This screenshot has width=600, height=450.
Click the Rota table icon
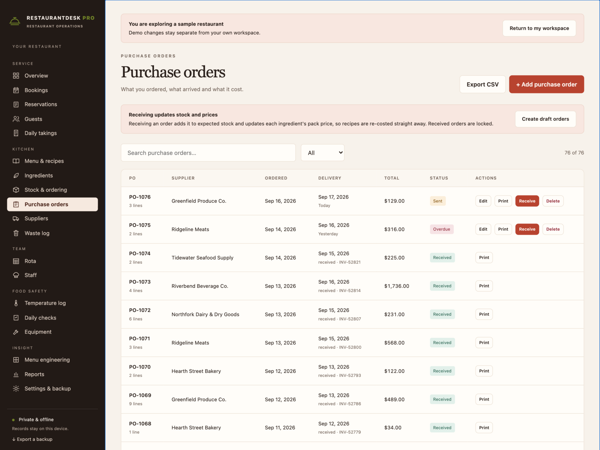point(16,261)
